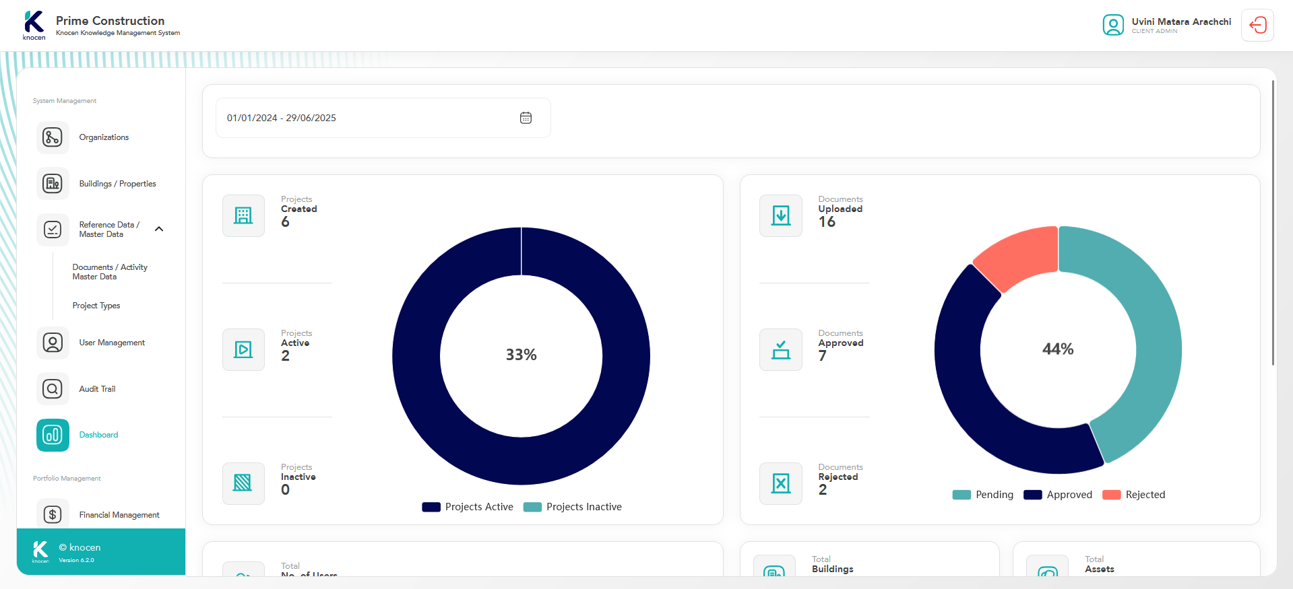Screen dimensions: 1293x589
Task: Select the User Management icon
Action: [x=53, y=343]
